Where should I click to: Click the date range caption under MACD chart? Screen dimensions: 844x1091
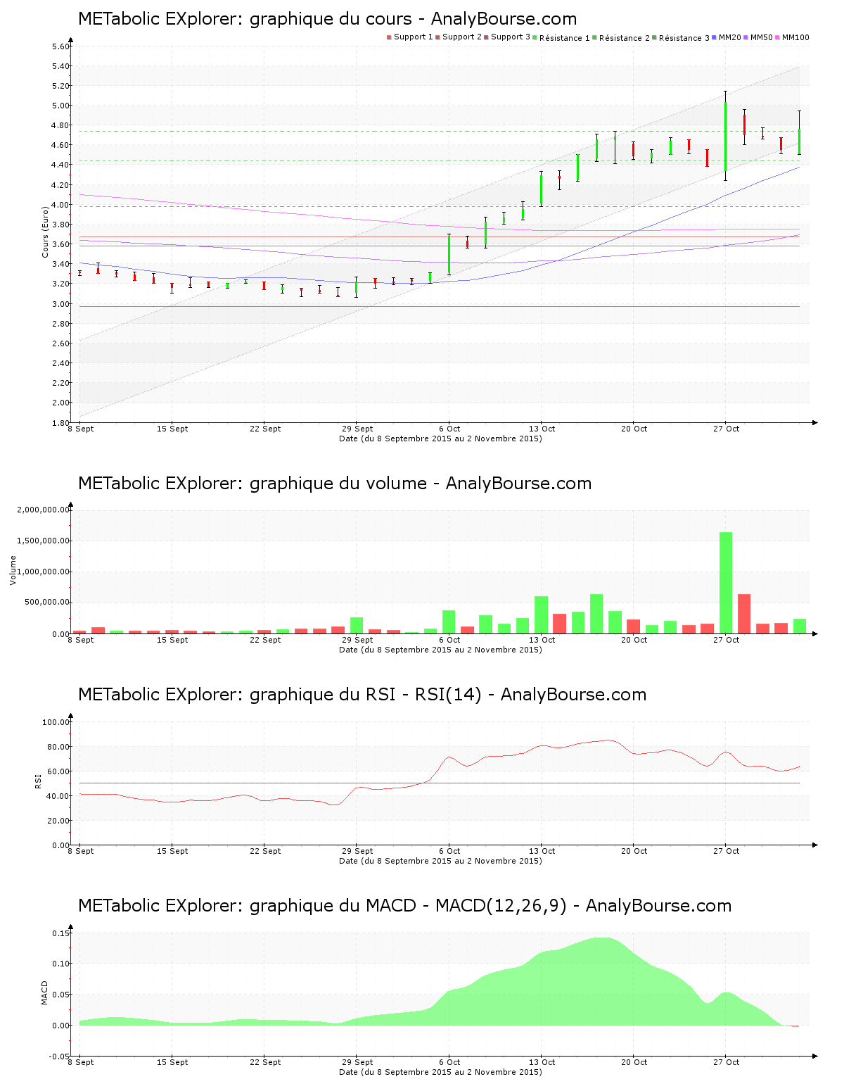pyautogui.click(x=440, y=1072)
